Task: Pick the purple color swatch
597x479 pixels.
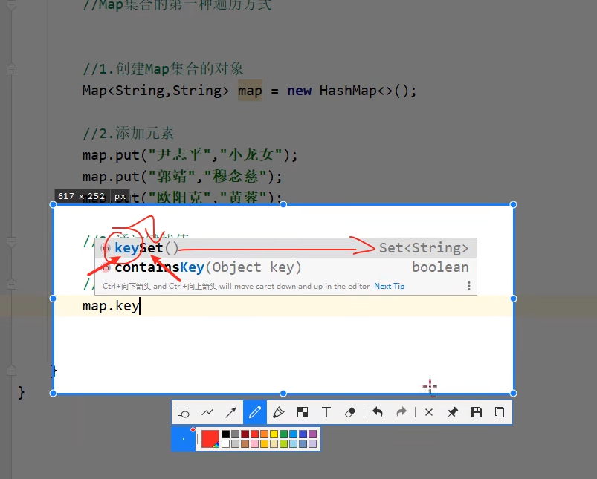Action: coord(312,434)
